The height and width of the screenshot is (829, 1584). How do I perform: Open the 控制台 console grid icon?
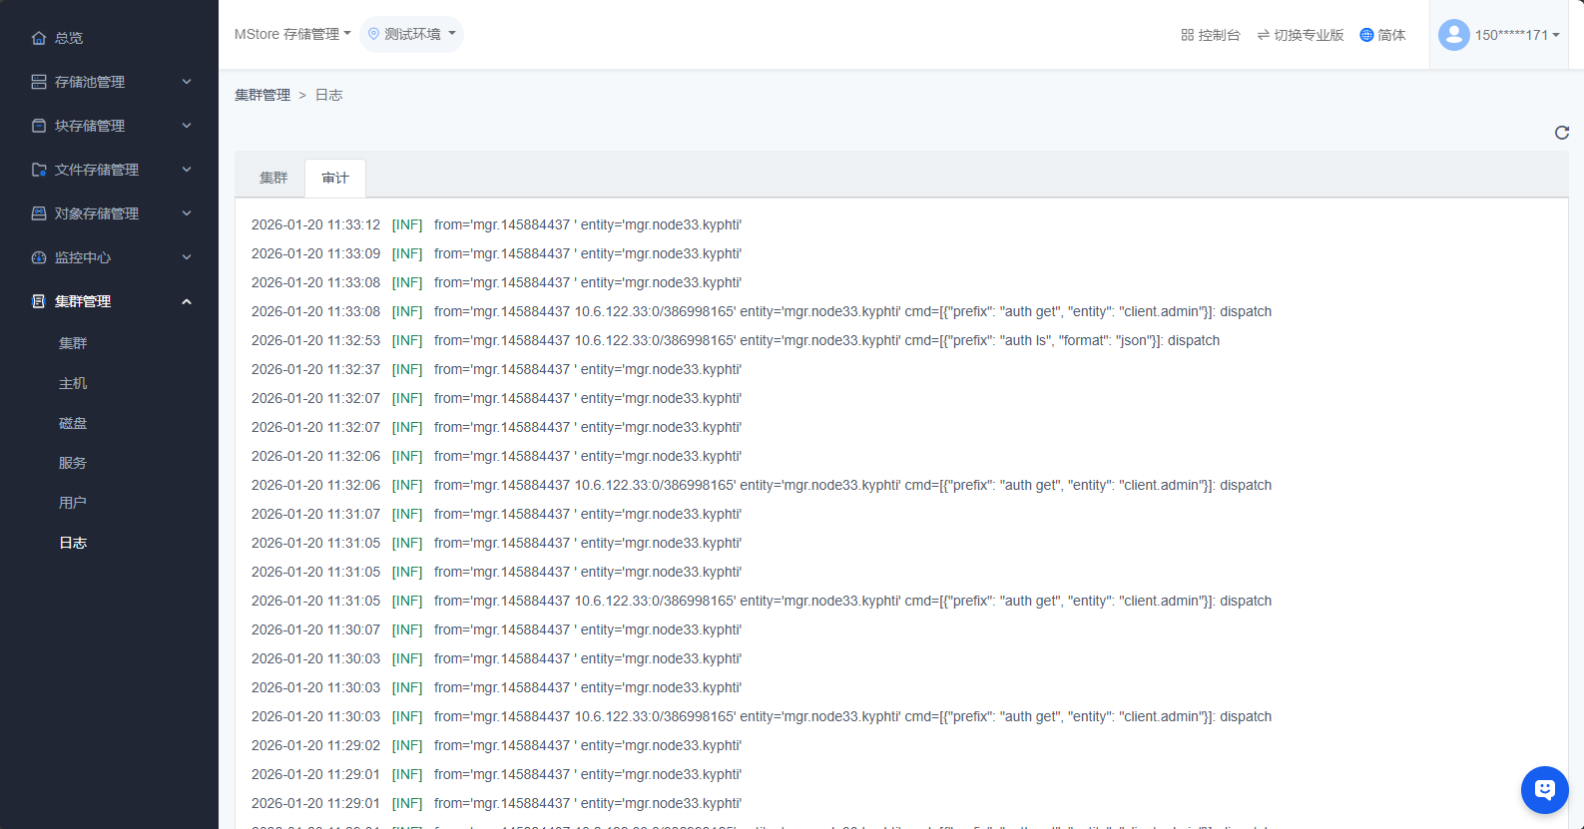[x=1187, y=35]
